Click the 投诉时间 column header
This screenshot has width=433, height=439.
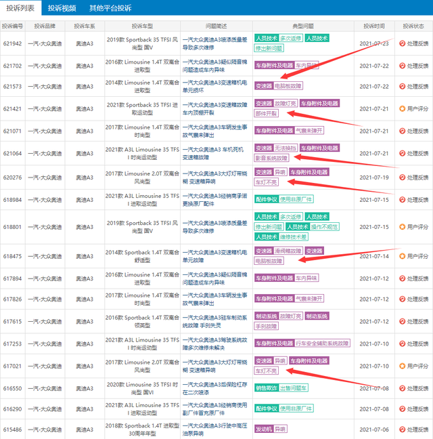tap(373, 26)
